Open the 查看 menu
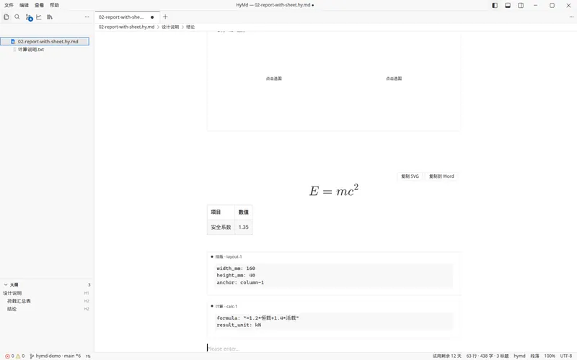Screen dimensions: 577x360 (39, 5)
